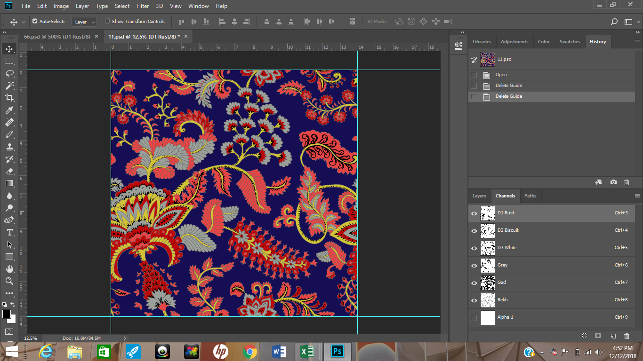Viewport: 643px width, 361px height.
Task: Select the Horizontal Type tool
Action: [x=9, y=232]
